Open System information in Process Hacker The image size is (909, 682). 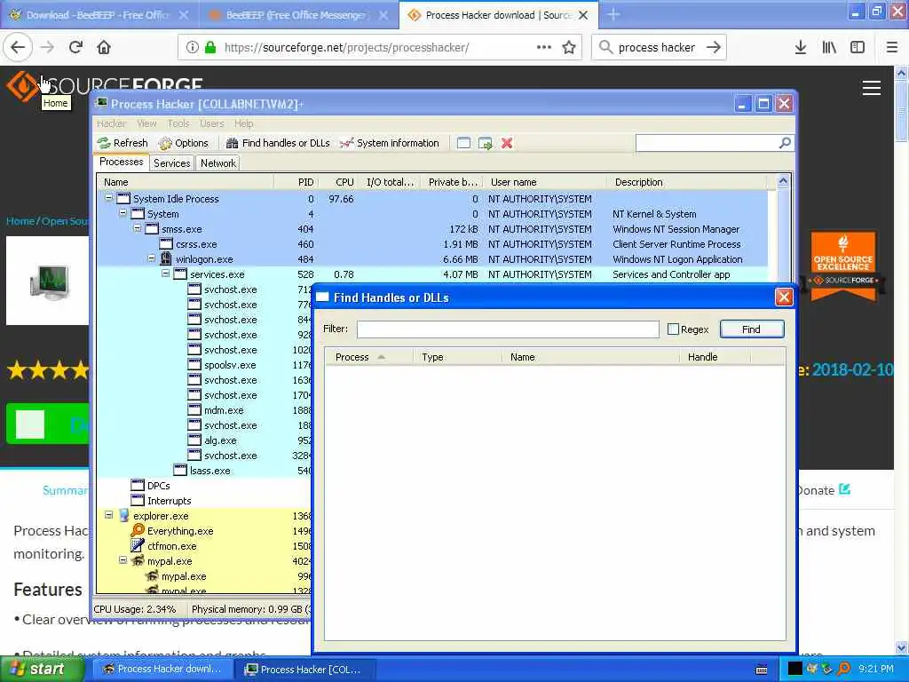pos(390,143)
